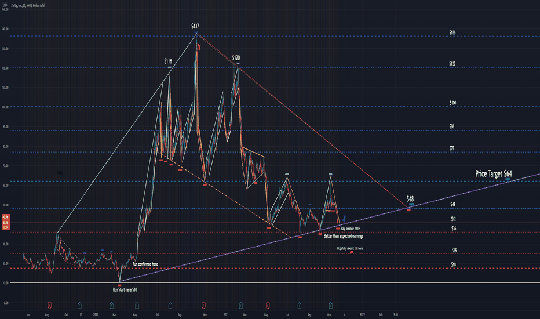
Task: Click the blue arrow next to May bounce here
Action: 344,219
